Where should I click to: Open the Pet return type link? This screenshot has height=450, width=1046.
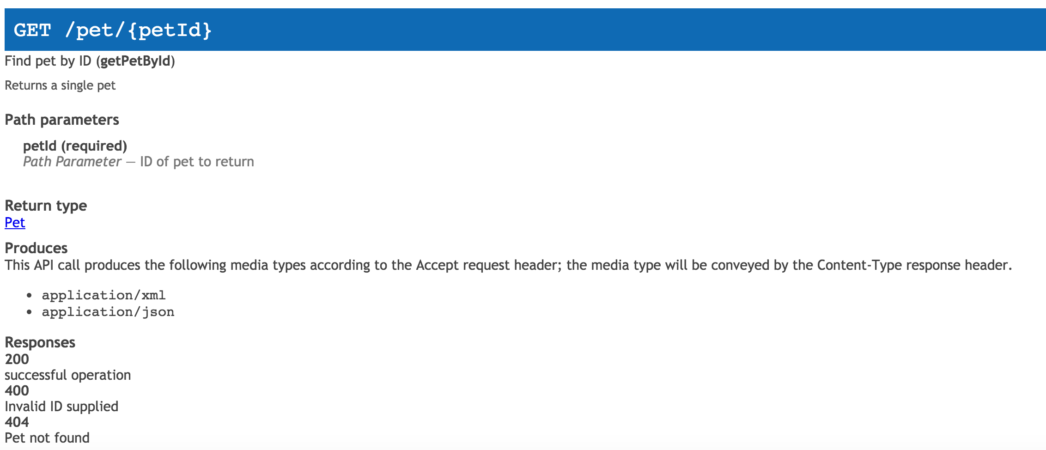(15, 223)
